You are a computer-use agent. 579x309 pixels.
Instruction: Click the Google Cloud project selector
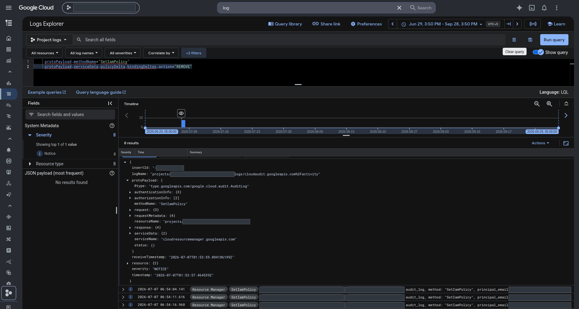pyautogui.click(x=101, y=8)
